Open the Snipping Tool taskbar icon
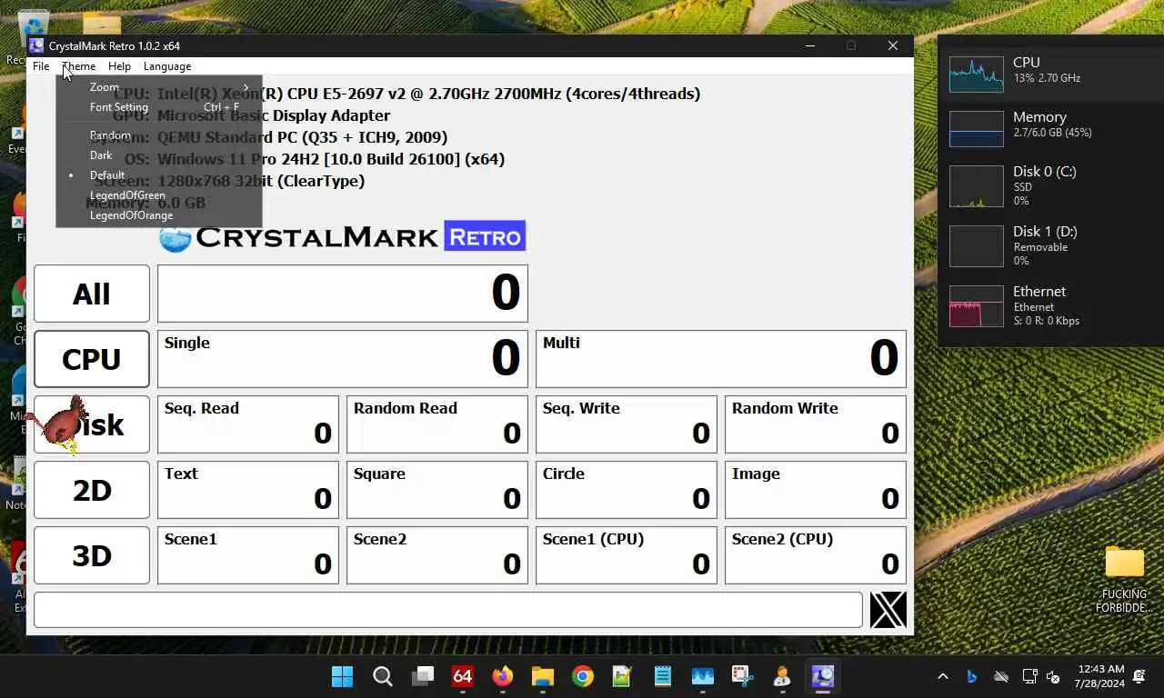 pos(743,676)
